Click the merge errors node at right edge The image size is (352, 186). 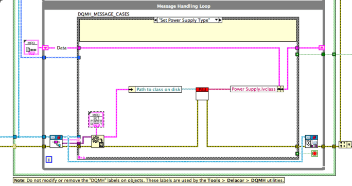tap(345, 144)
